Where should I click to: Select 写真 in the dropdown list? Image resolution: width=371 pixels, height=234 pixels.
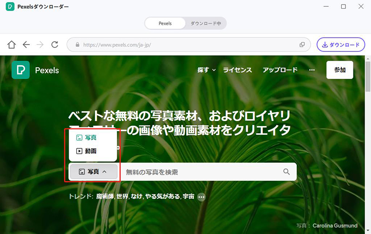(86, 138)
